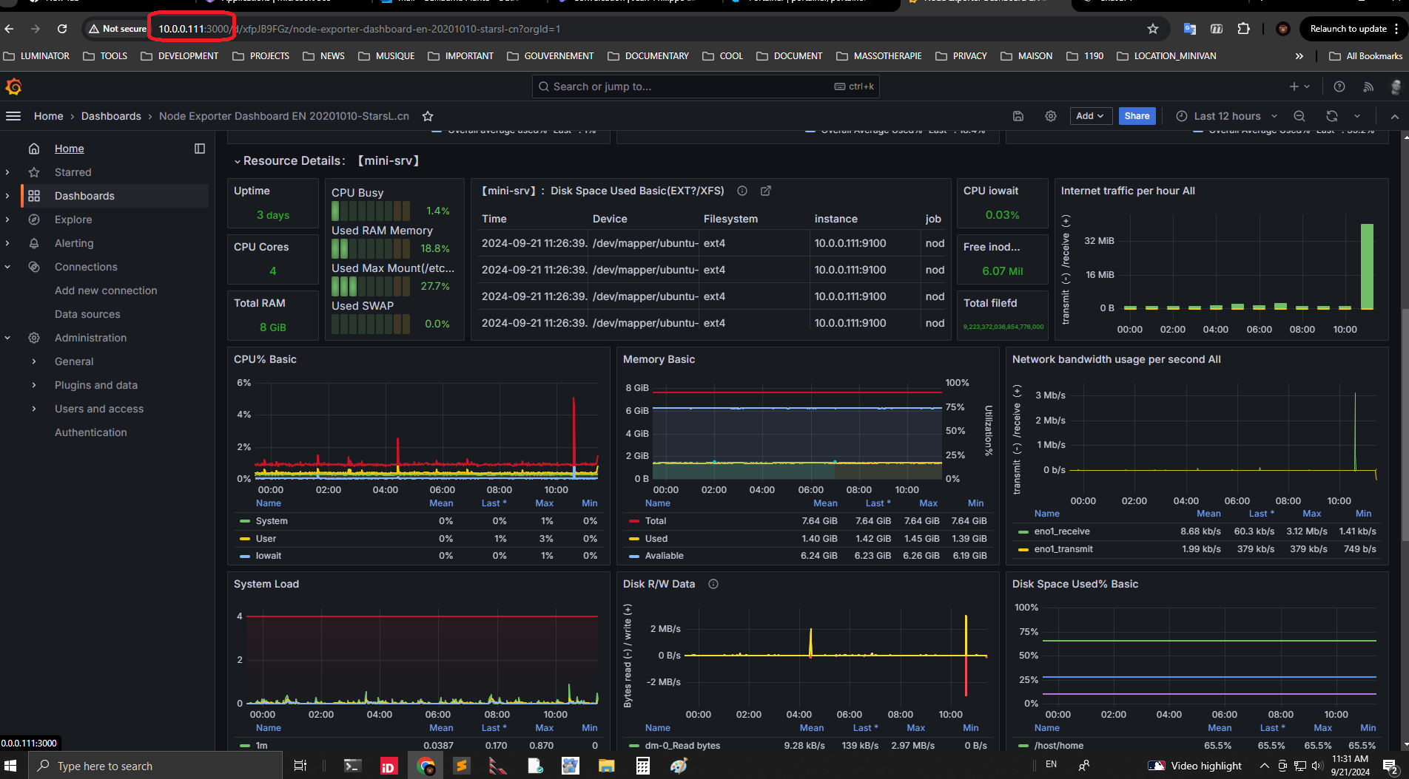Open All Bookmarks folder

(1365, 56)
